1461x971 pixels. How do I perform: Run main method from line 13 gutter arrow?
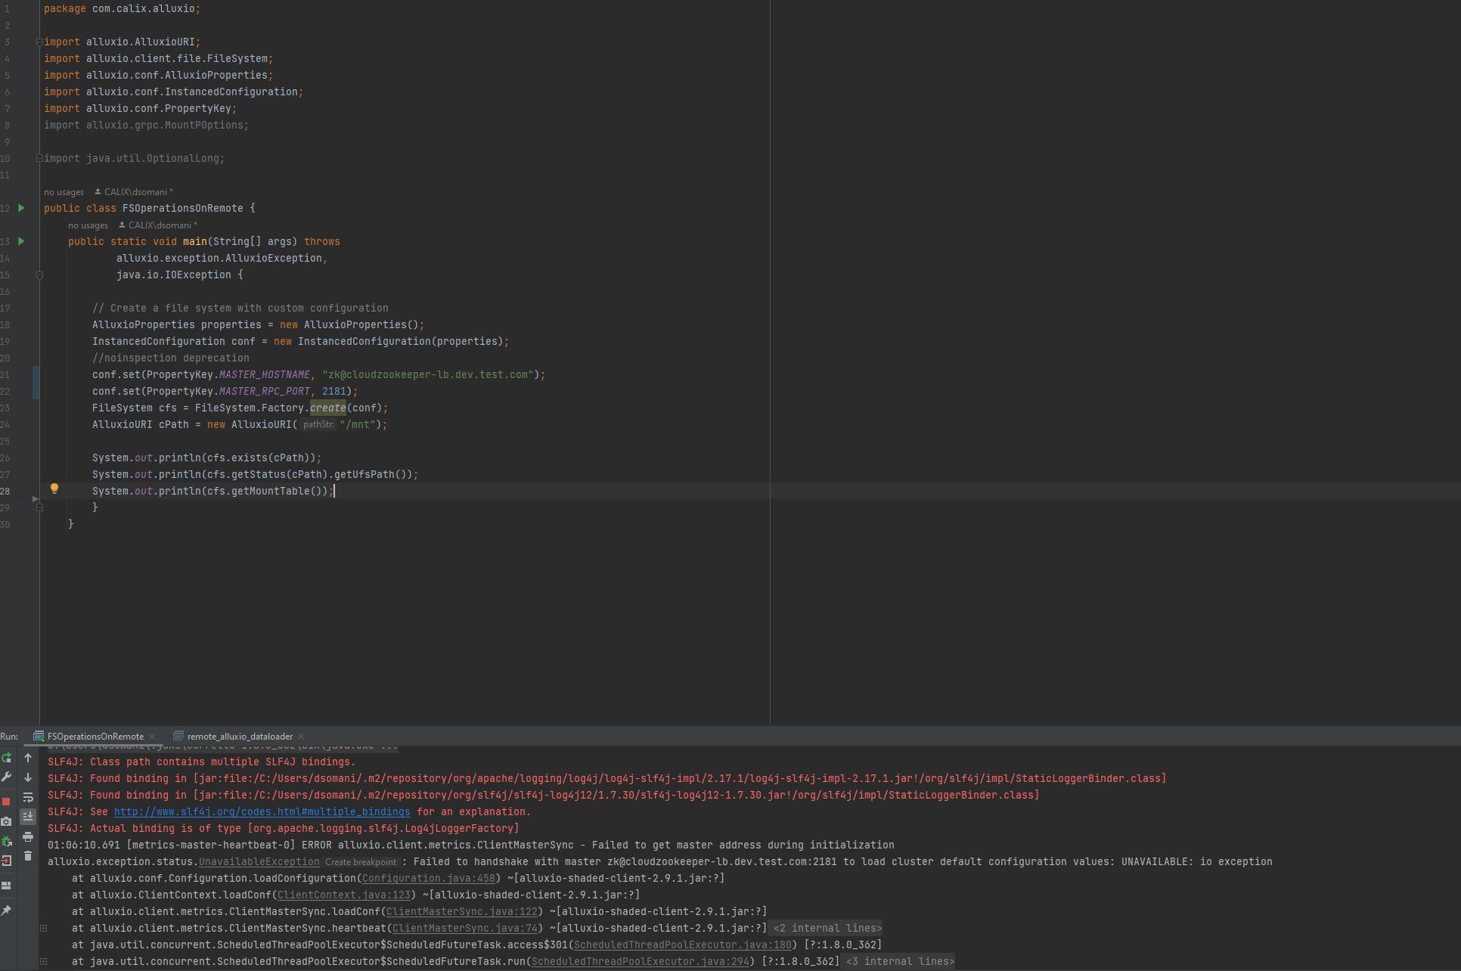[x=20, y=241]
